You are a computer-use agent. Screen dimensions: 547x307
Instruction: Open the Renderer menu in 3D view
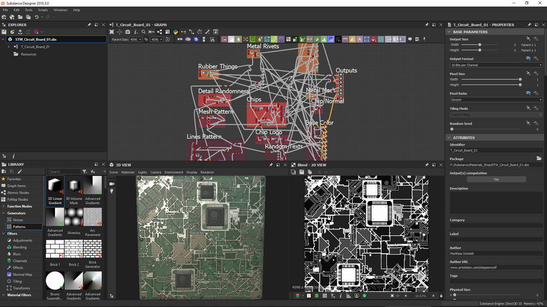coord(207,172)
